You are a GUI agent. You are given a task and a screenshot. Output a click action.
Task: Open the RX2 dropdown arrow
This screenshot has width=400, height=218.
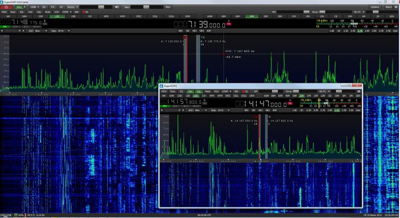(x=25, y=7)
